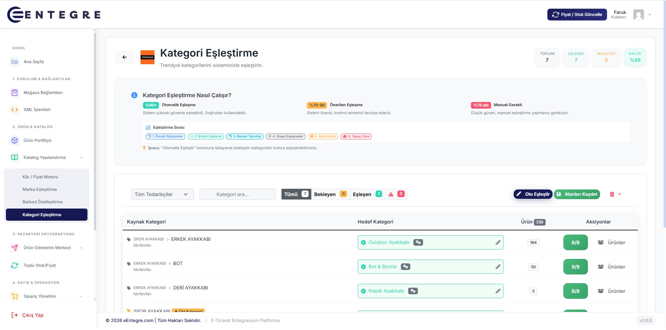Click the red trash delete icon

pyautogui.click(x=612, y=194)
